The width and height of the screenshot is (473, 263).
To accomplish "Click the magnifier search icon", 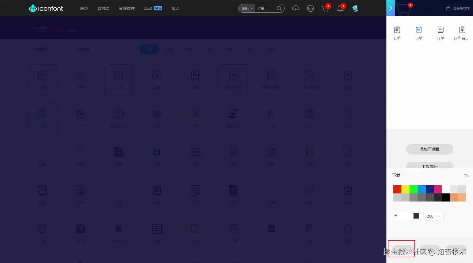I will (x=279, y=8).
